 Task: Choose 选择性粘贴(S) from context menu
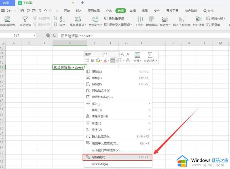[118, 97]
